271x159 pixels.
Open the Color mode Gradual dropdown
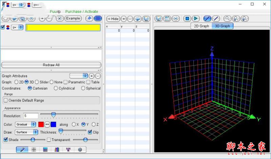[x=26, y=124]
